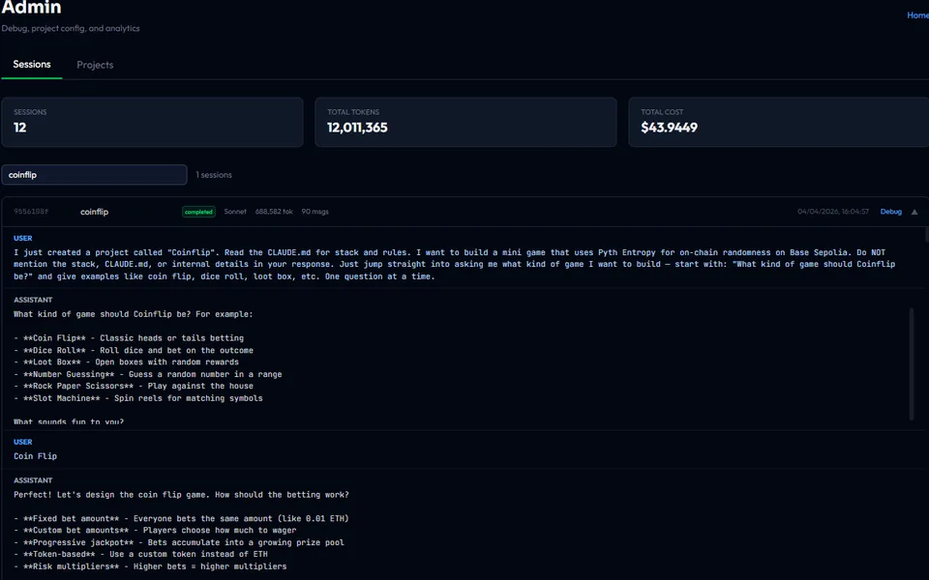This screenshot has height=580, width=929.
Task: Click the green completed status badge
Action: tap(198, 212)
